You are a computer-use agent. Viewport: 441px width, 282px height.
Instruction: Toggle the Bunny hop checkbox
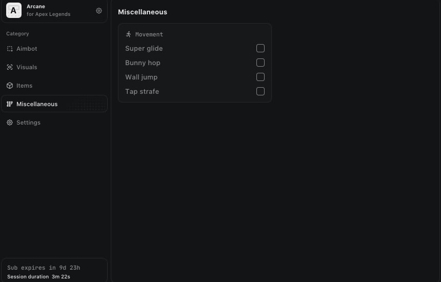[x=260, y=63]
